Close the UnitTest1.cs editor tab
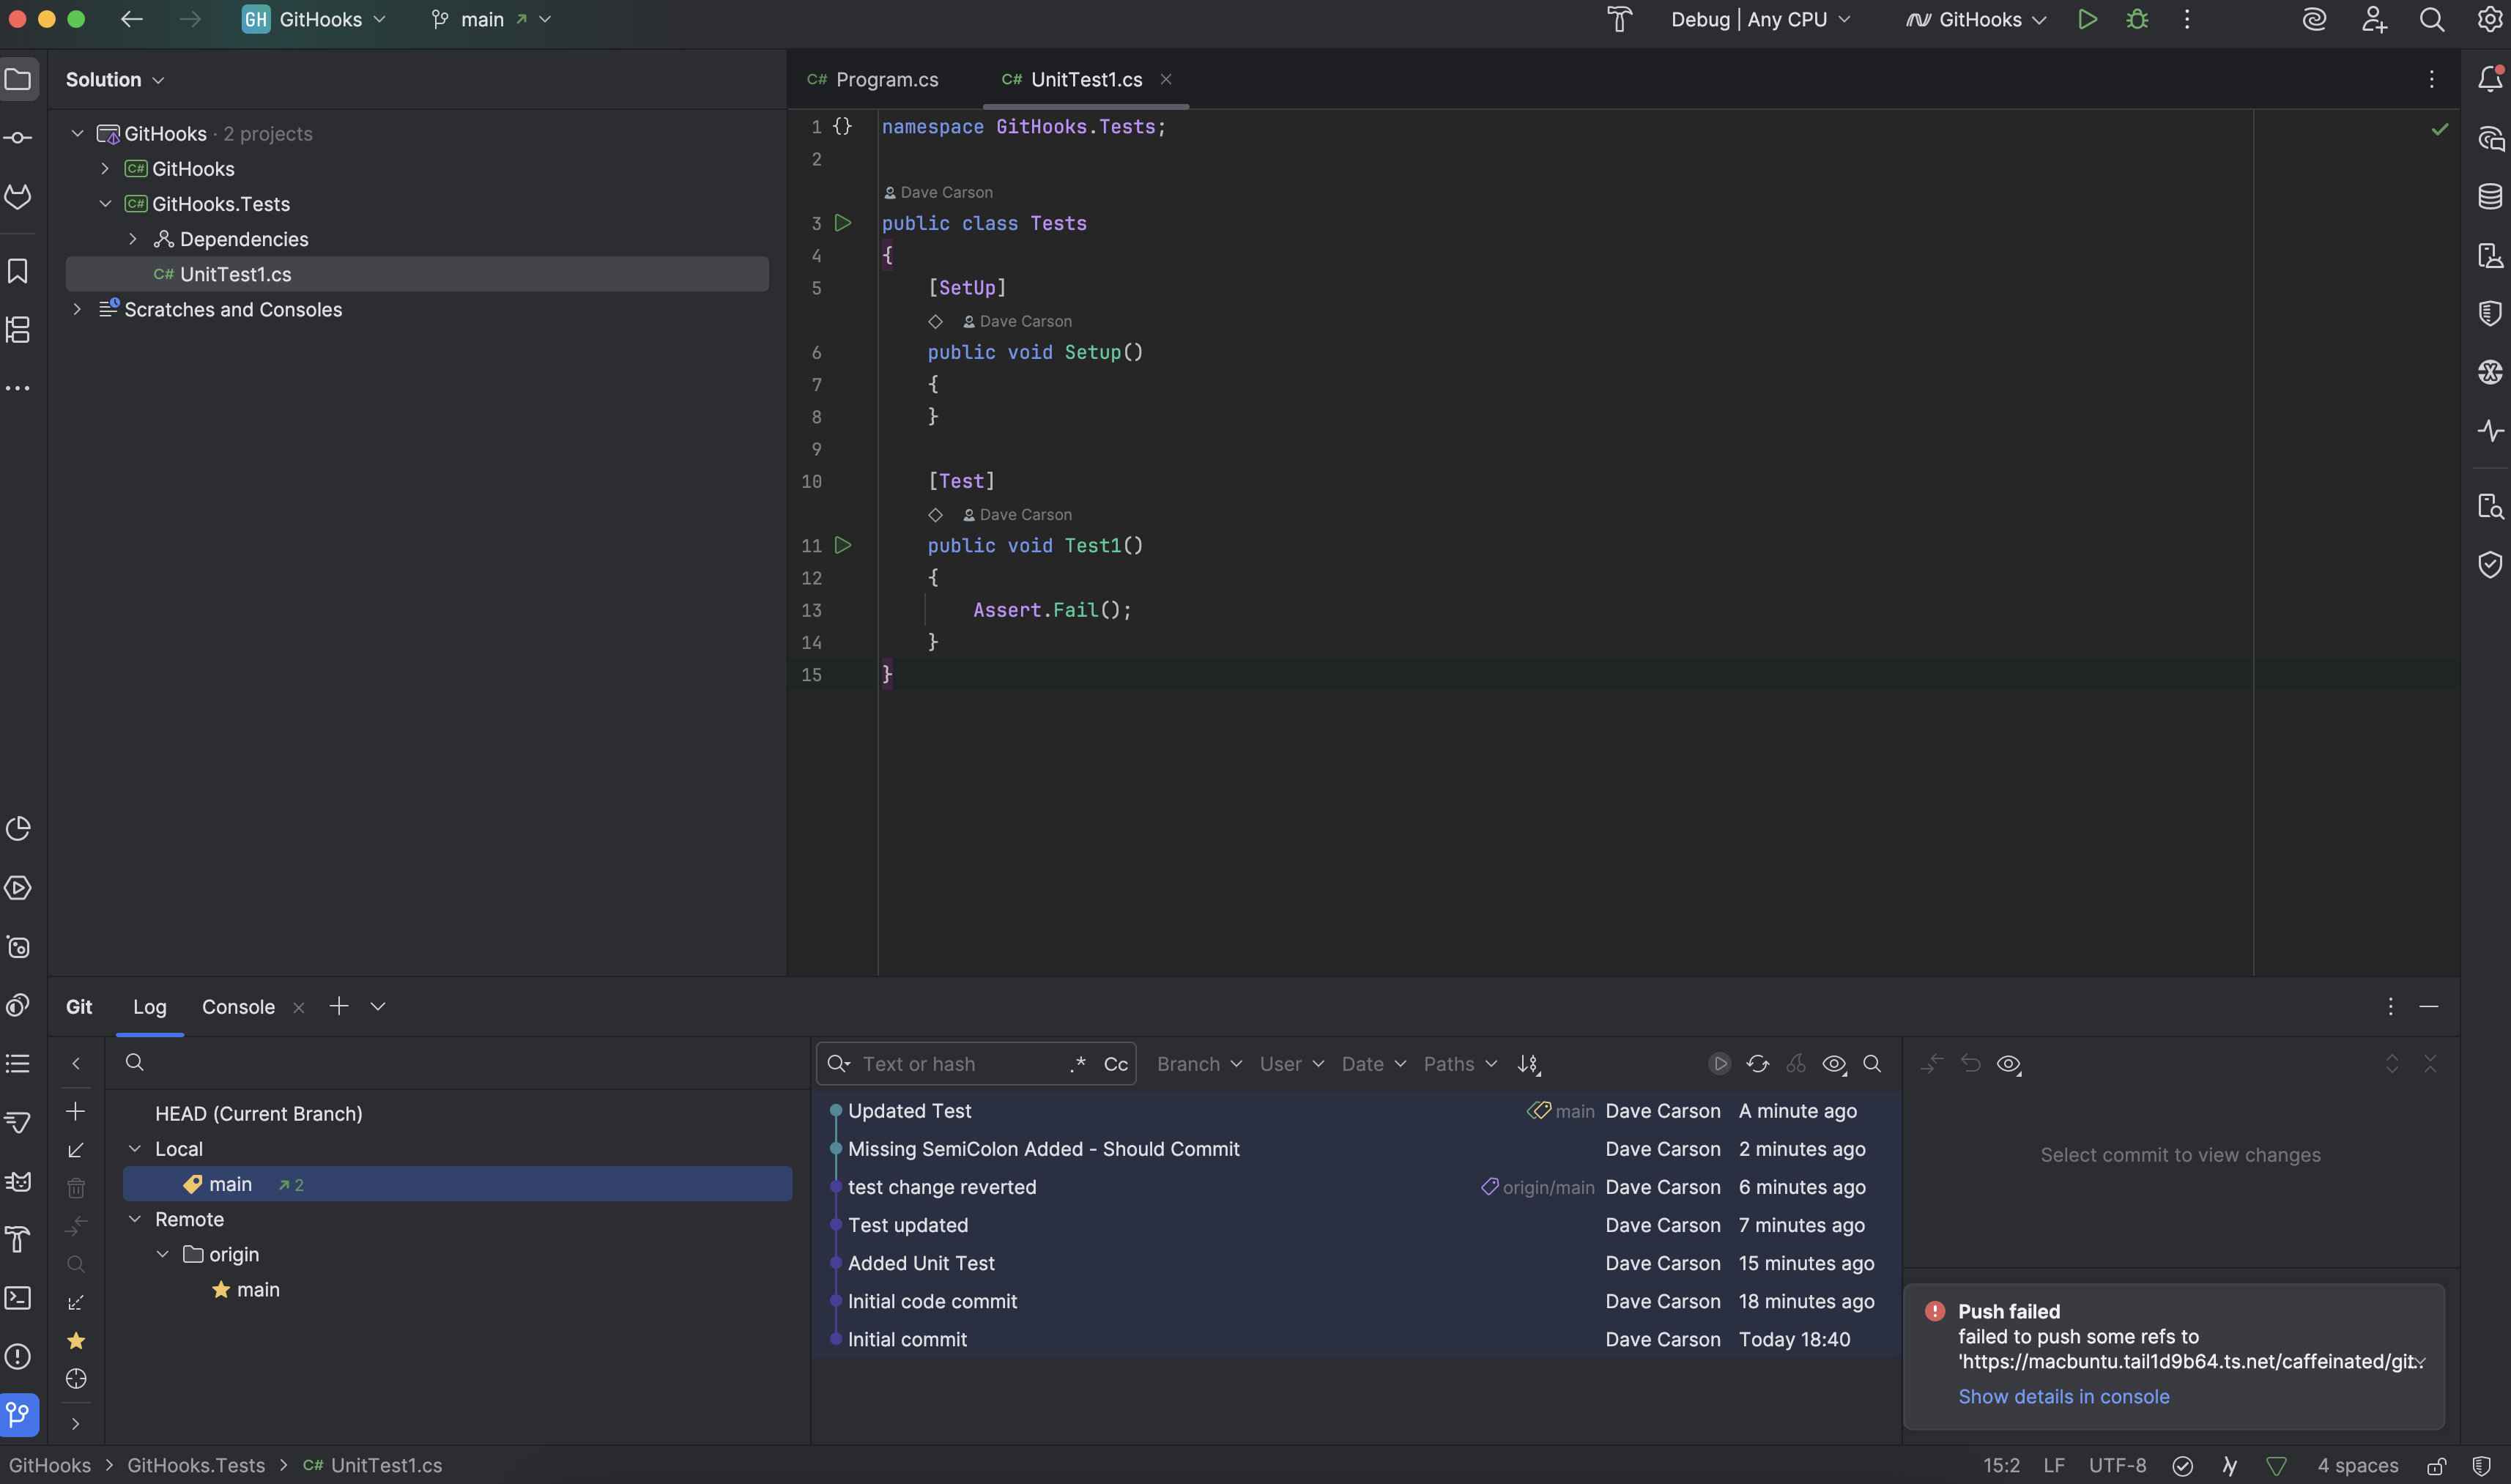 [1166, 79]
